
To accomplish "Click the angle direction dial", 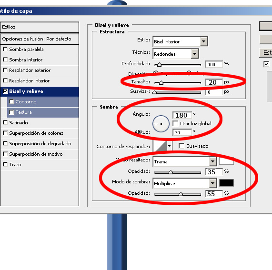I will (161, 124).
